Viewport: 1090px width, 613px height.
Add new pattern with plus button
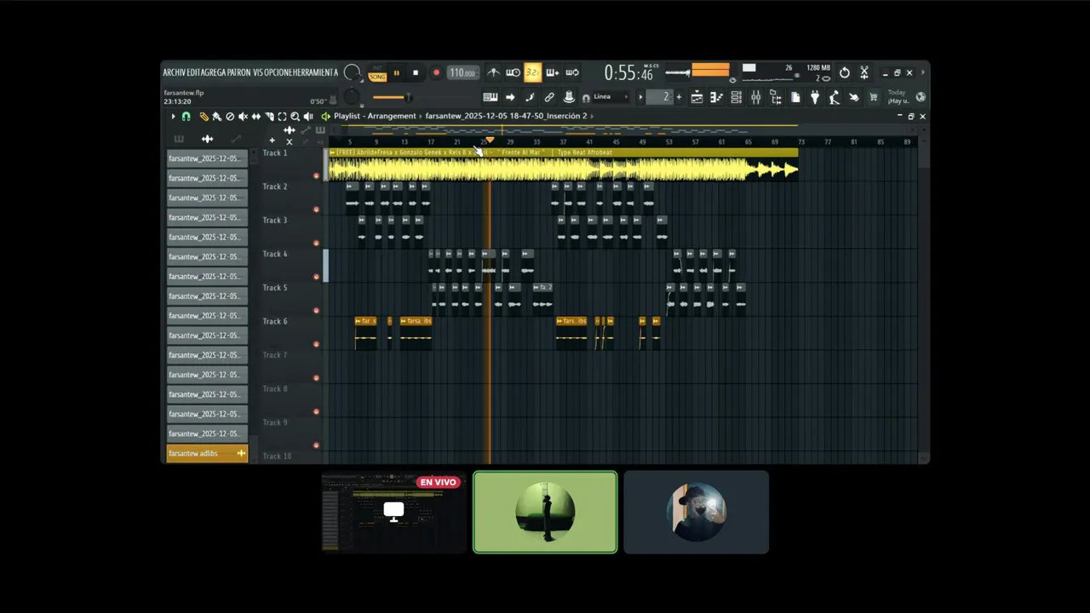click(679, 97)
